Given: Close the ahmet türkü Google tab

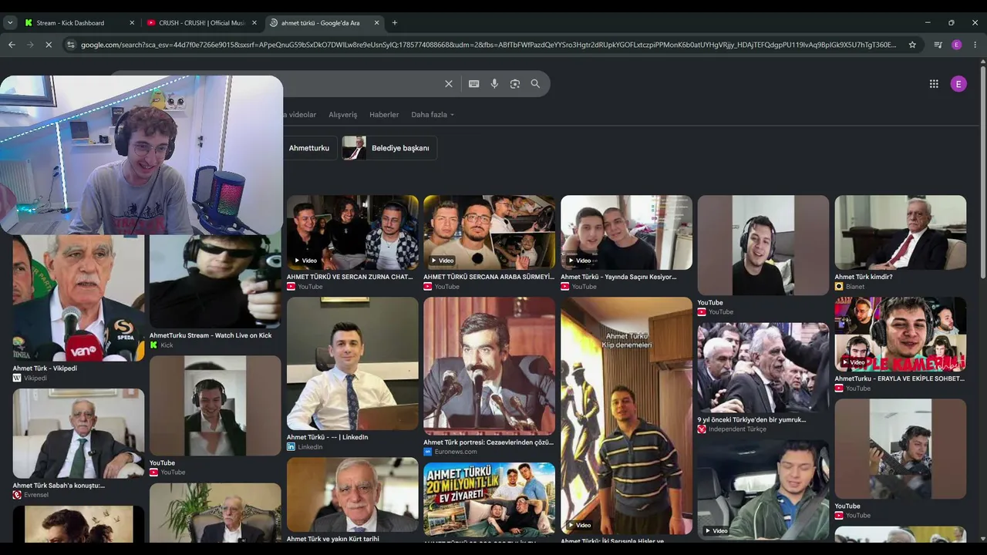Looking at the screenshot, I should click(377, 23).
